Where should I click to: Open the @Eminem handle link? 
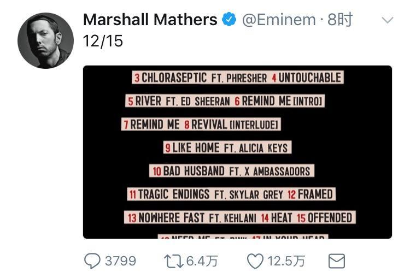pos(279,20)
